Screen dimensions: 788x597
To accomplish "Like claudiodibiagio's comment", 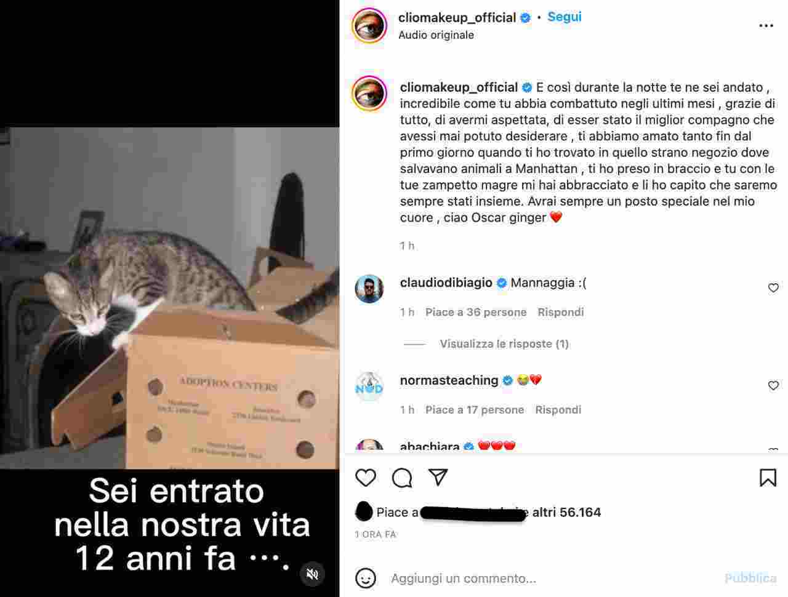I will 773,287.
